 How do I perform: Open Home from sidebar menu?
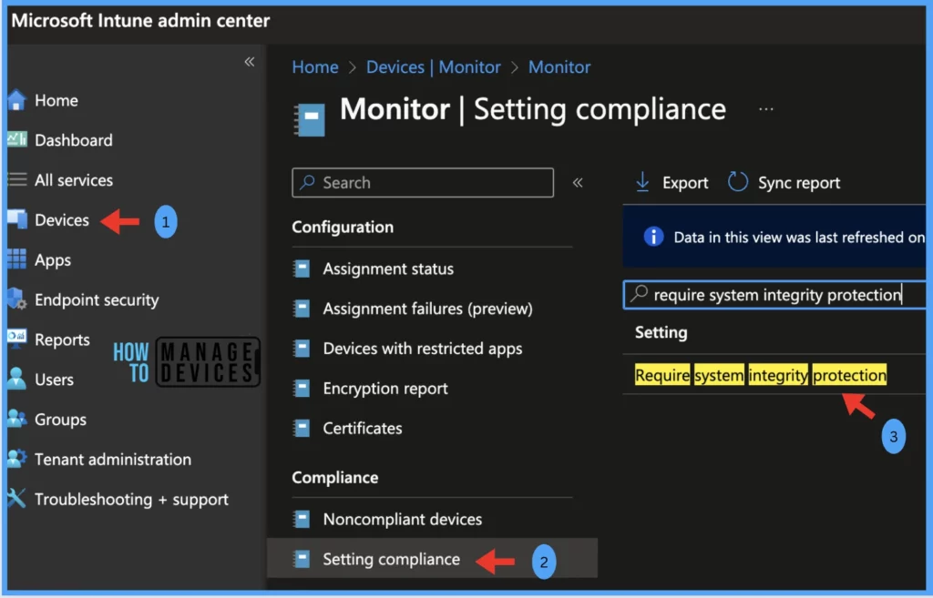click(x=56, y=100)
